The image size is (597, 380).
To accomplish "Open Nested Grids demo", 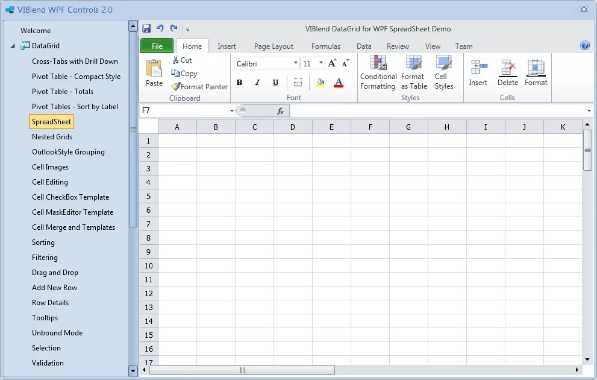I will (52, 137).
